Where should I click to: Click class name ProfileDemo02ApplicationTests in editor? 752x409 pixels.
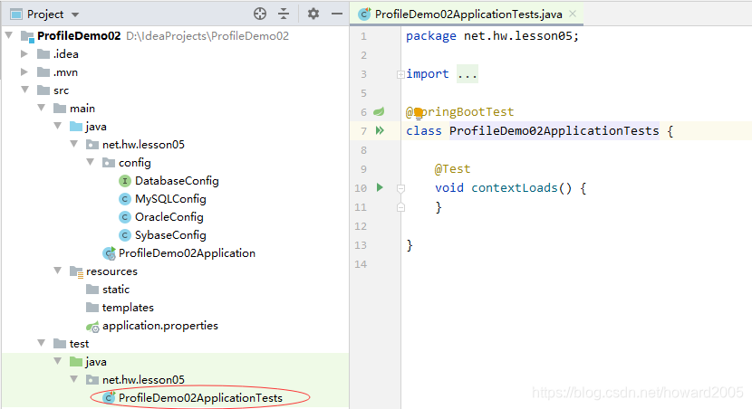pos(554,130)
